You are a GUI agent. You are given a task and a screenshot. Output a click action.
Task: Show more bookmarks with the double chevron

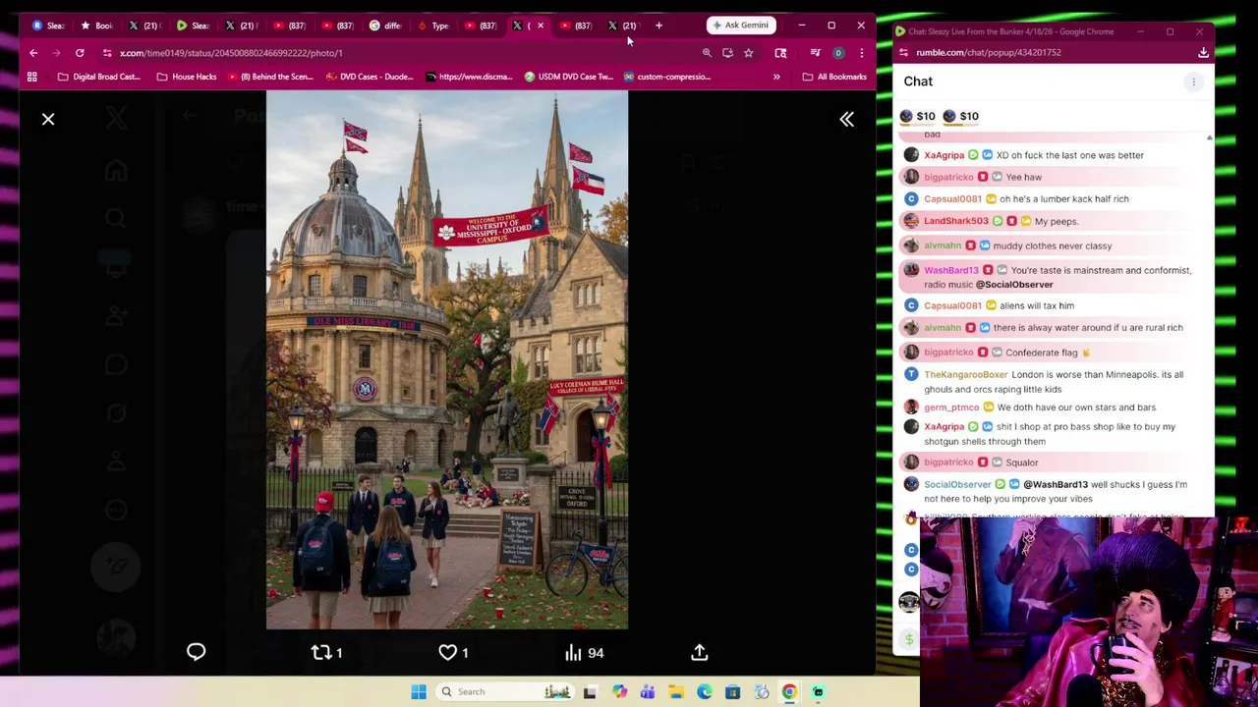point(776,77)
